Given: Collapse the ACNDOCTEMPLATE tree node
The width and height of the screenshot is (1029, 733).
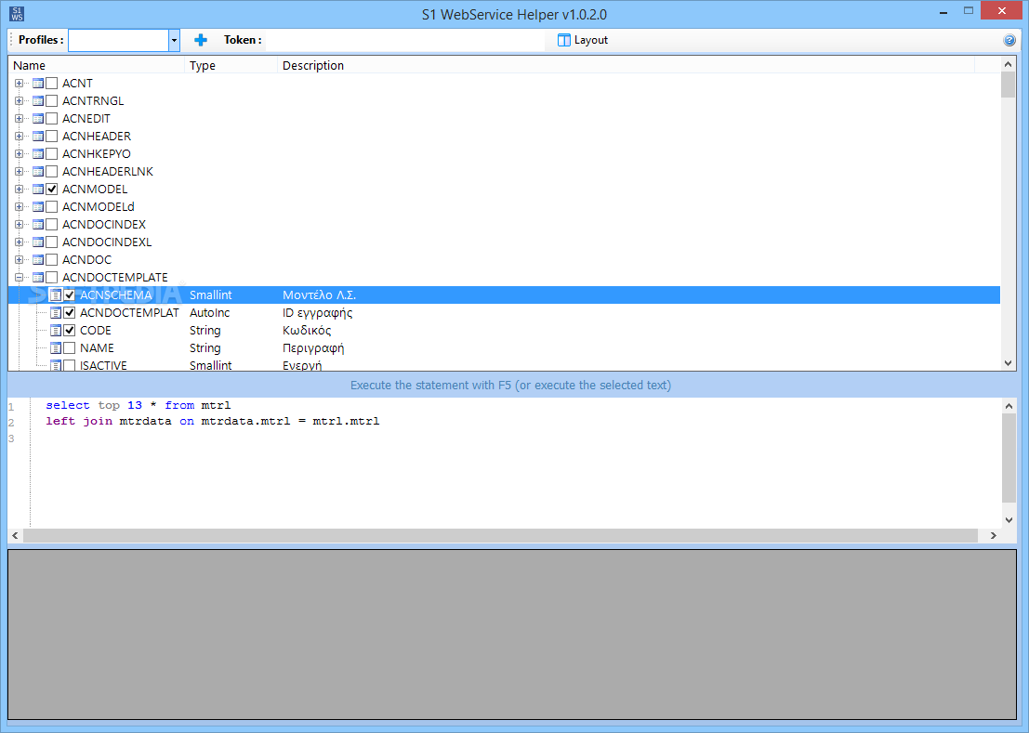Looking at the screenshot, I should [19, 278].
